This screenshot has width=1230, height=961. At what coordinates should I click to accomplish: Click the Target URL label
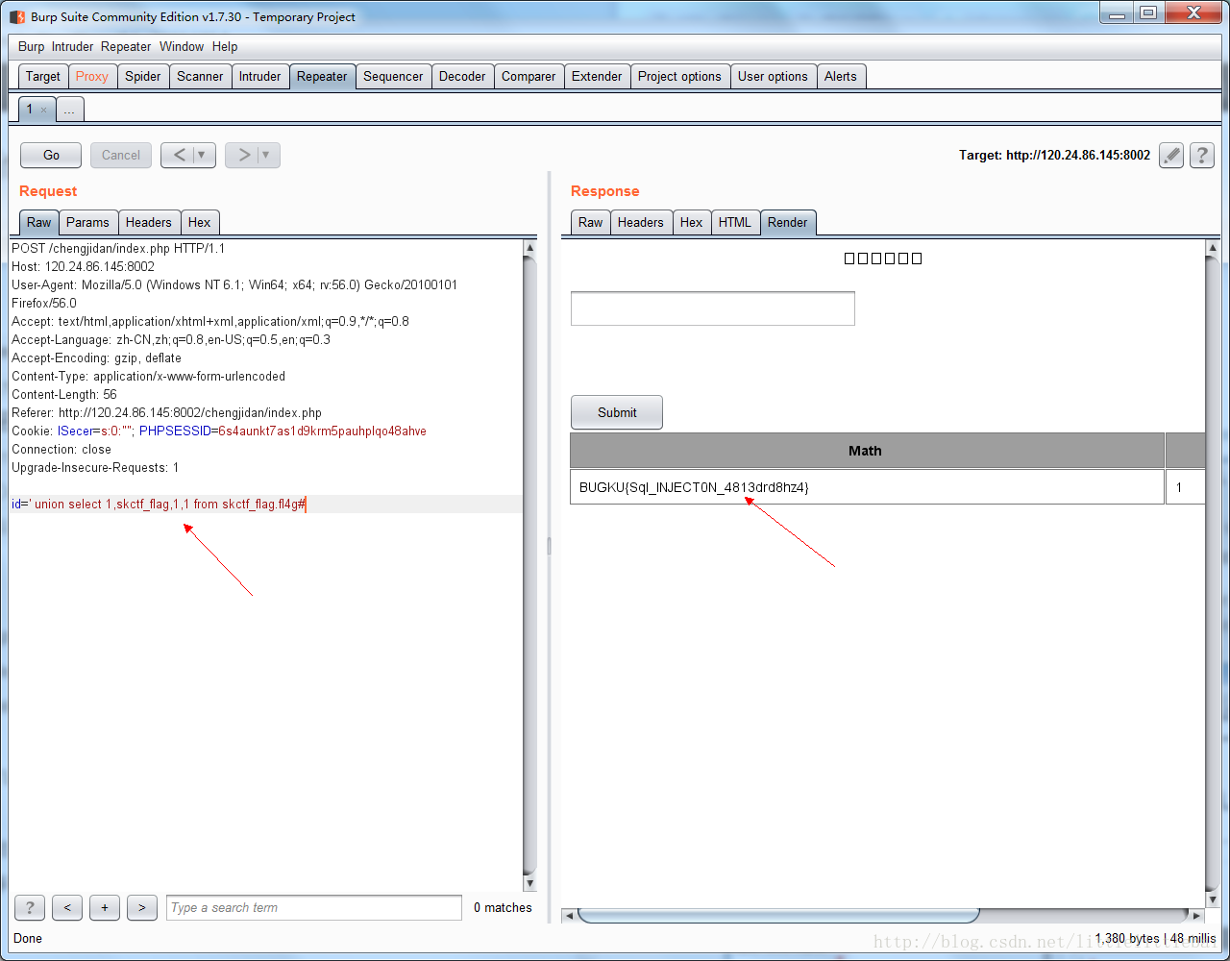(x=1054, y=155)
